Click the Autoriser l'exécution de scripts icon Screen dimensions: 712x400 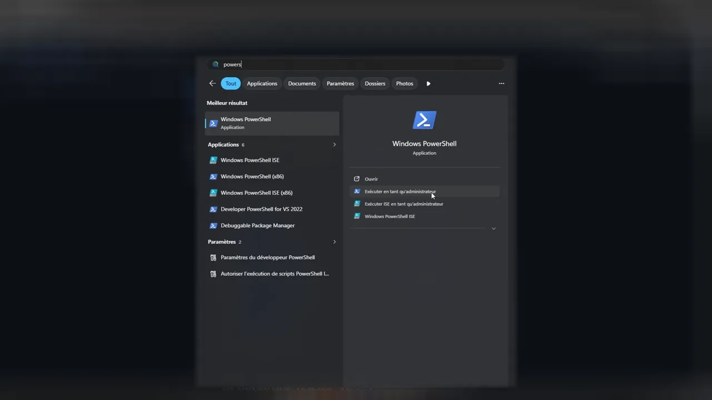tap(213, 273)
